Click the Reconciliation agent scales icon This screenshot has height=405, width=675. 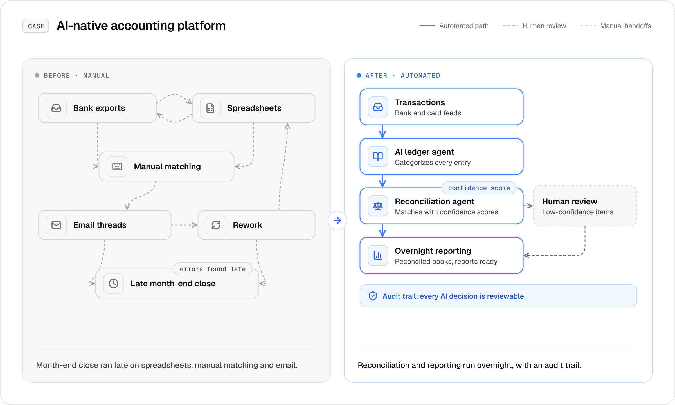coord(378,206)
